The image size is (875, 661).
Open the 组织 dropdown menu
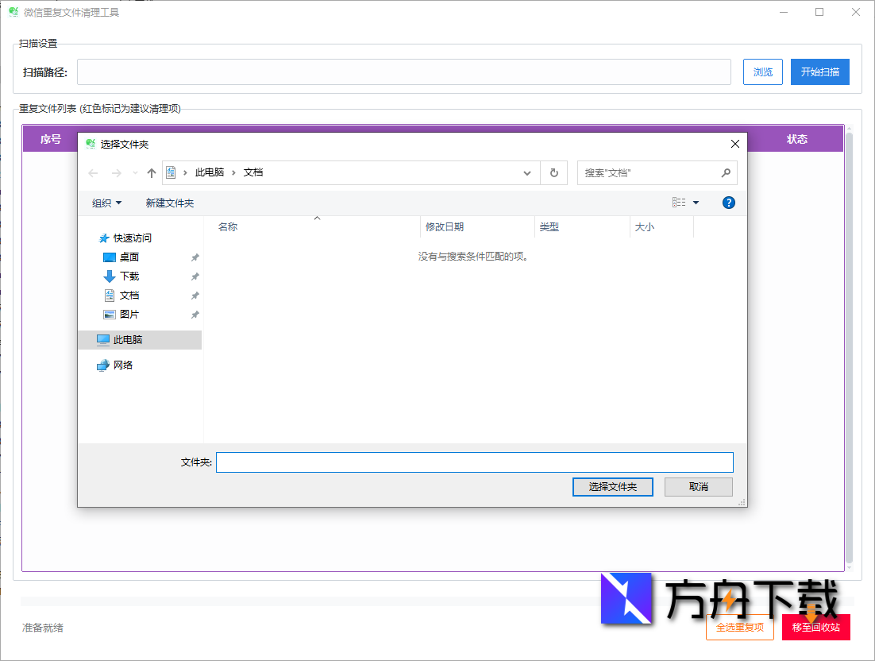[106, 203]
